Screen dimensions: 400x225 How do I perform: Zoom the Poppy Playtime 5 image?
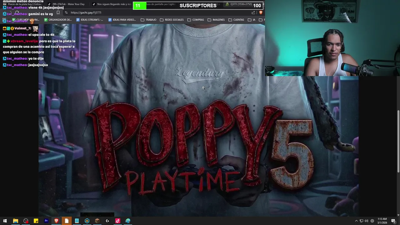click(x=198, y=120)
